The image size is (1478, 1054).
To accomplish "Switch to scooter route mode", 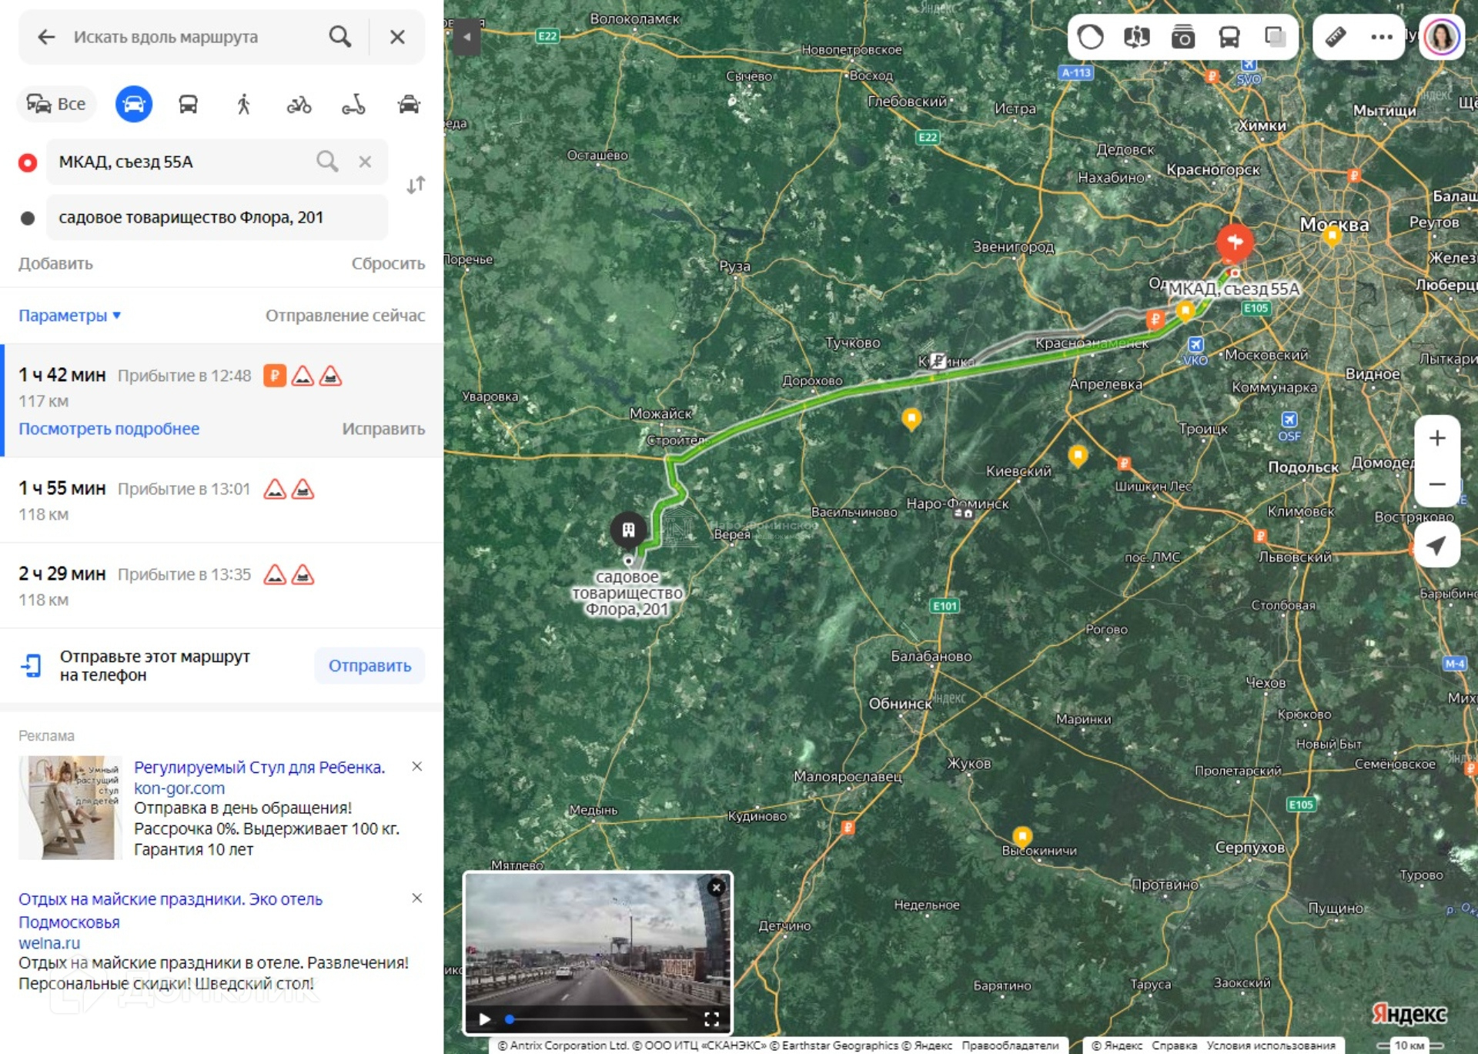I will pos(353,104).
